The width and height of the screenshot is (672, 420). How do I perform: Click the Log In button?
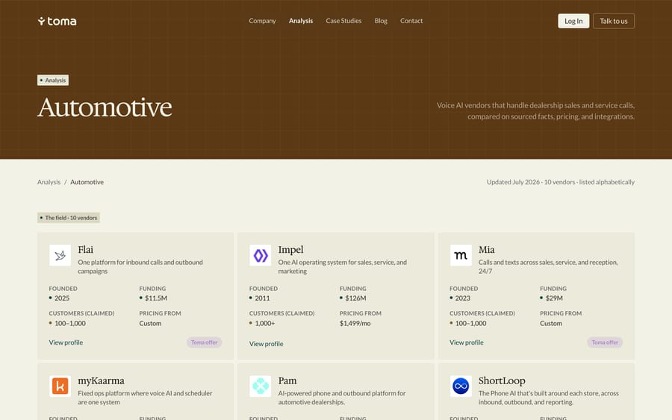[573, 21]
